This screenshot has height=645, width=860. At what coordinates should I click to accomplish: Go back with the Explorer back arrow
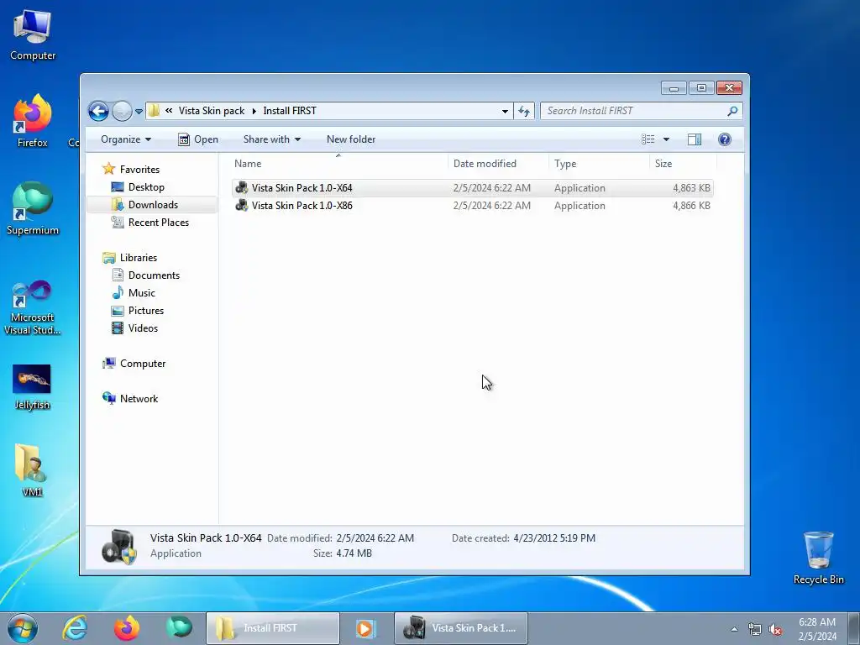99,112
